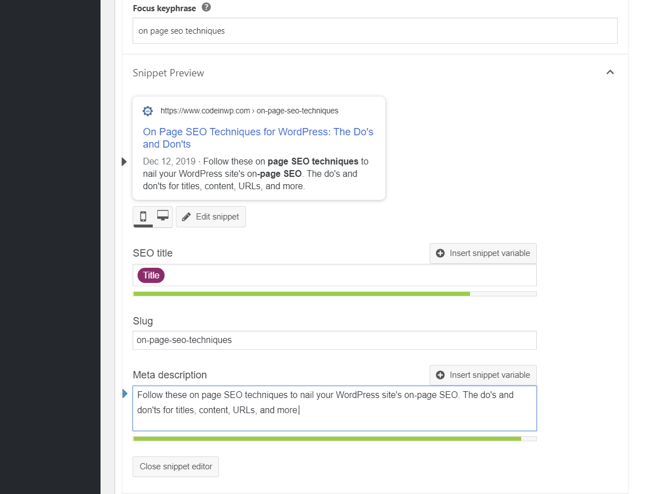Click the pencil icon on Edit snippet

(186, 217)
